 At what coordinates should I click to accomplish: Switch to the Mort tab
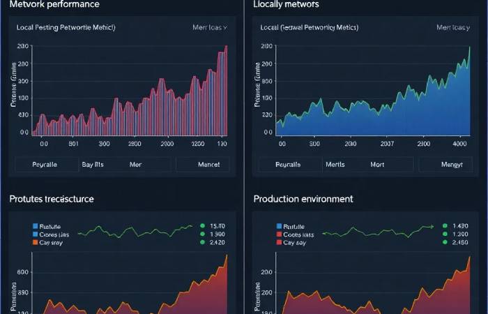coord(377,165)
